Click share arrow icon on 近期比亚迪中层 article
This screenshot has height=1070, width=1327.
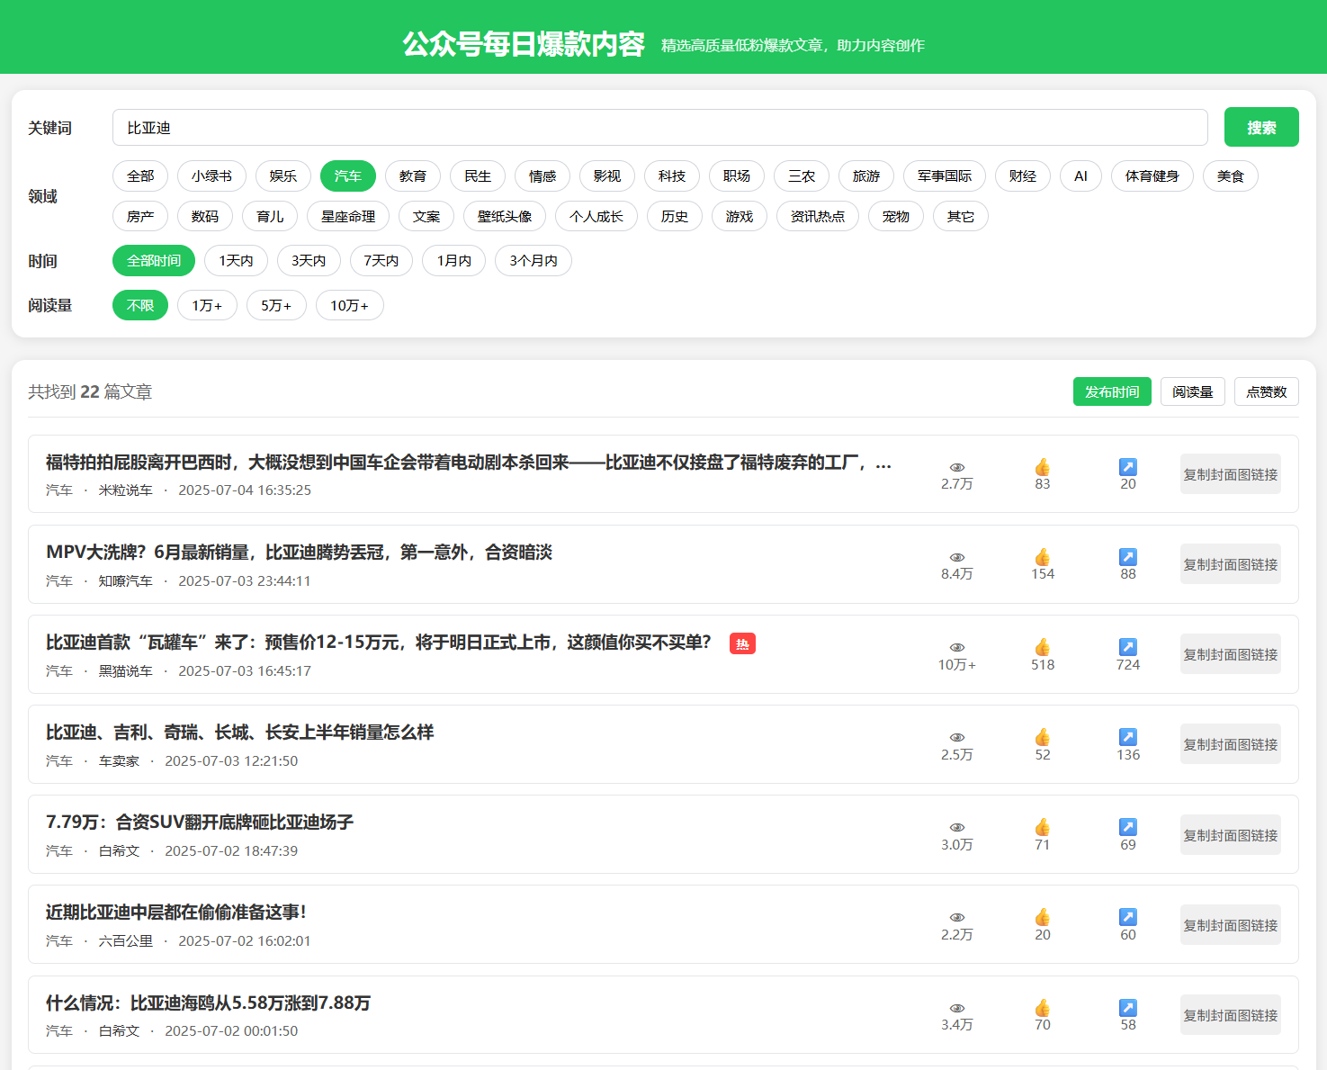[1128, 917]
